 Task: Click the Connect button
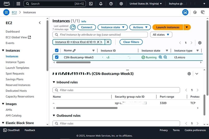coord(87,27)
